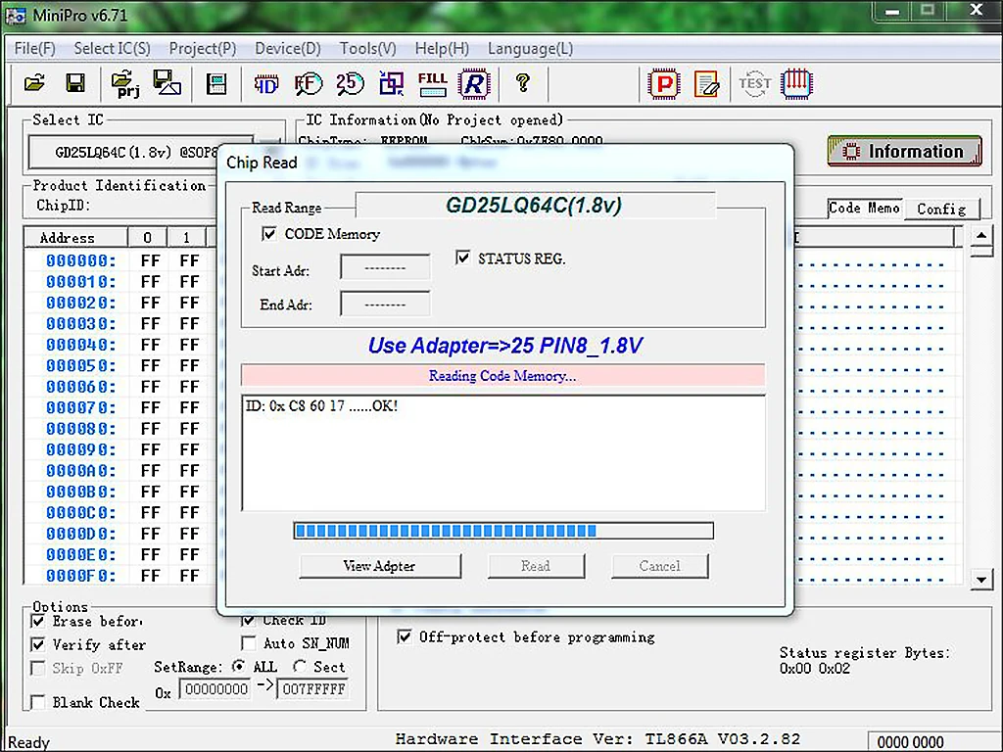Switch to the Code Memo tab
The width and height of the screenshot is (1003, 752).
pos(864,208)
